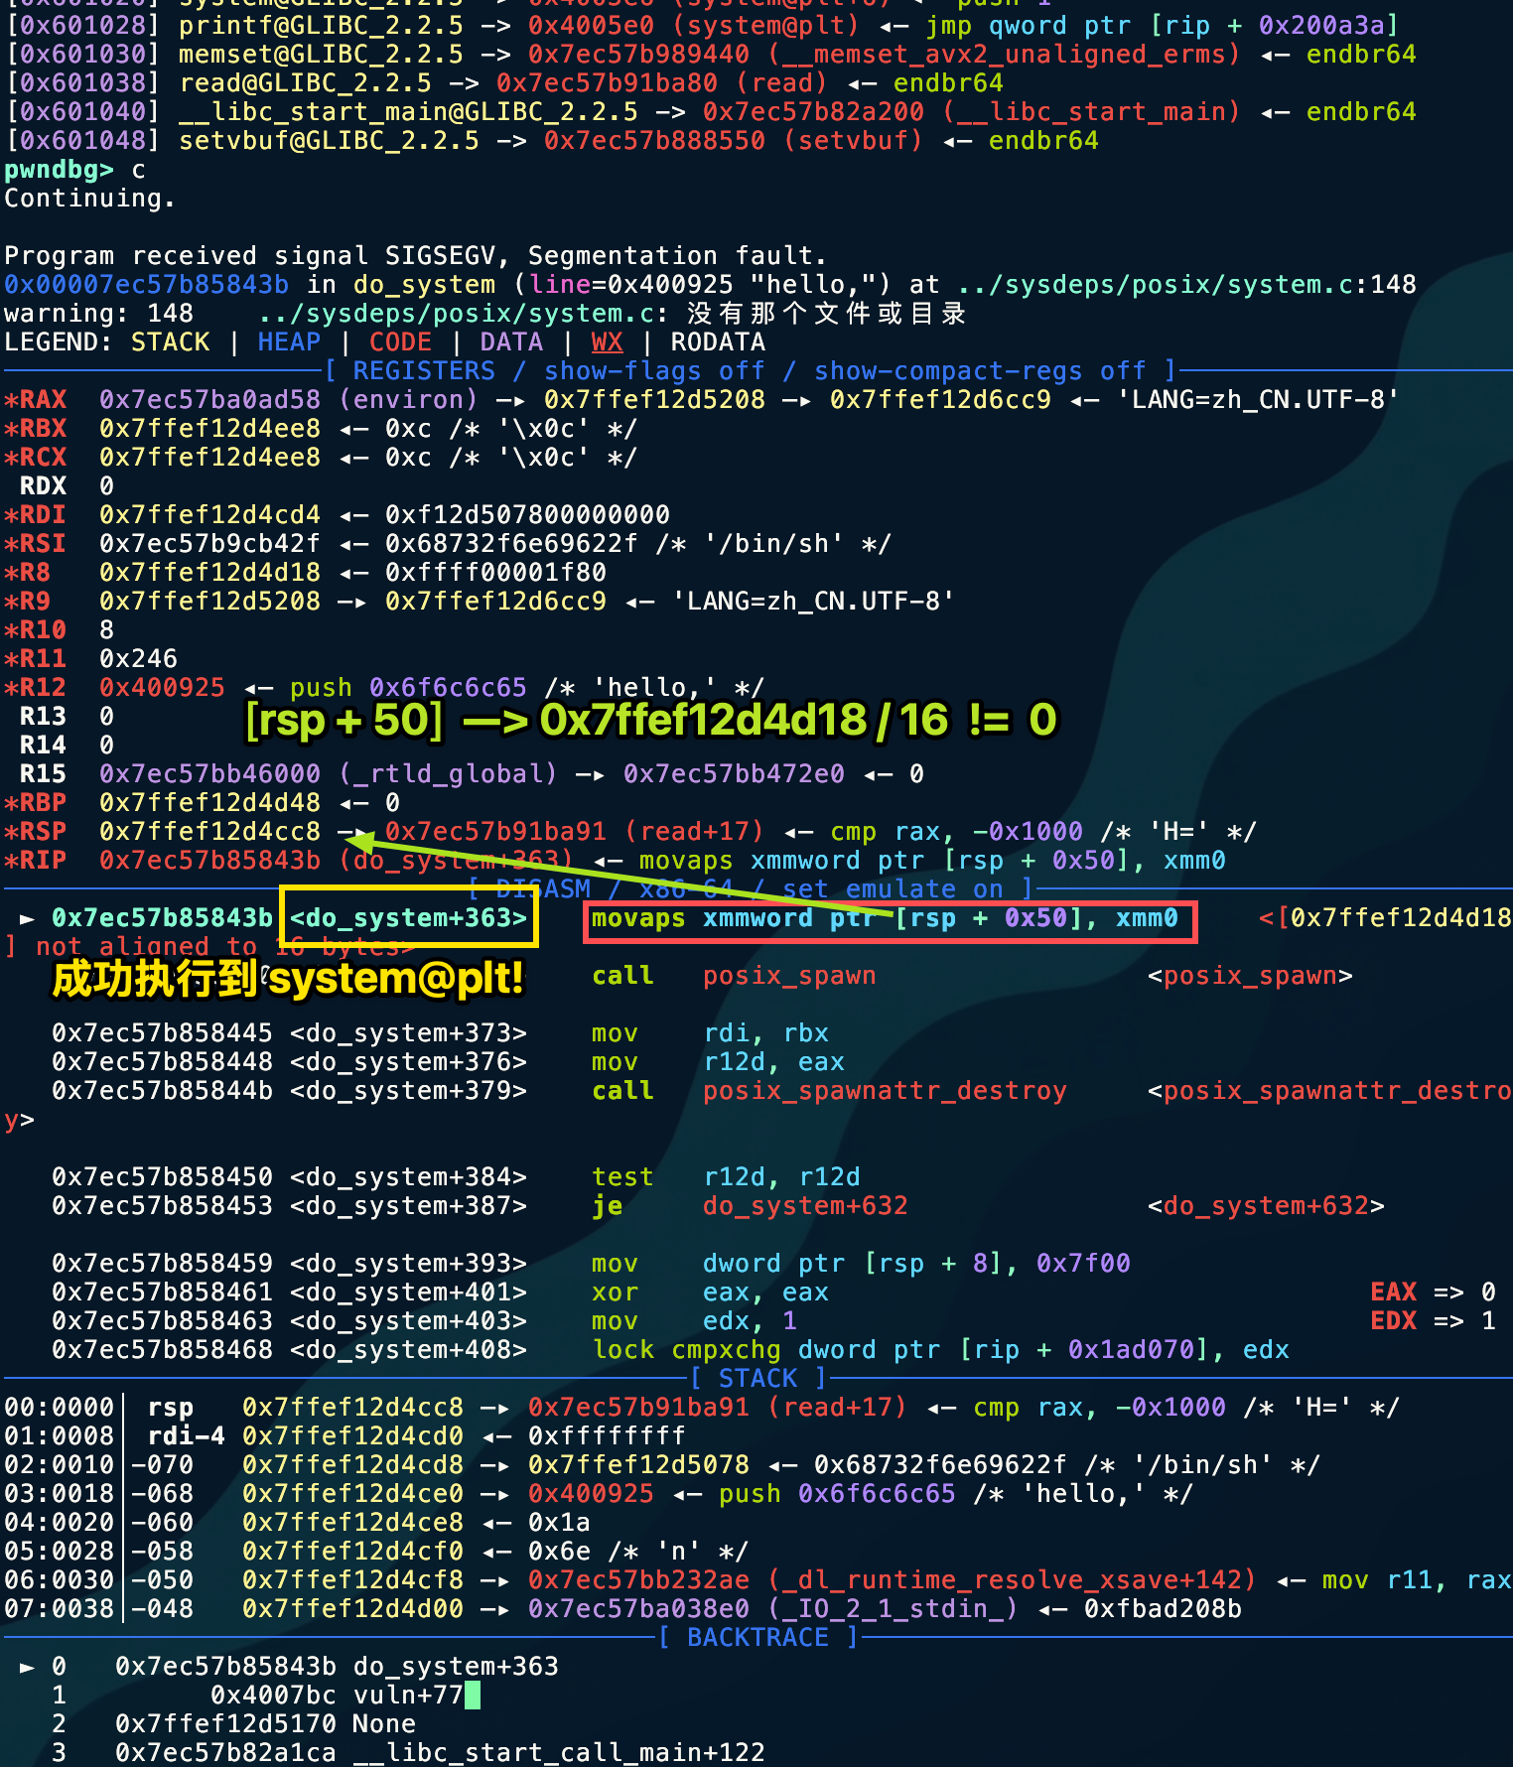
Task: Click 'printf@GLIBC_2.2.5' GOT entry
Action: click(321, 26)
